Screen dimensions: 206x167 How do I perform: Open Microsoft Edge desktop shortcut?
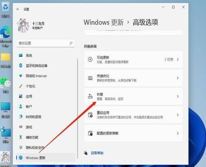point(6,37)
